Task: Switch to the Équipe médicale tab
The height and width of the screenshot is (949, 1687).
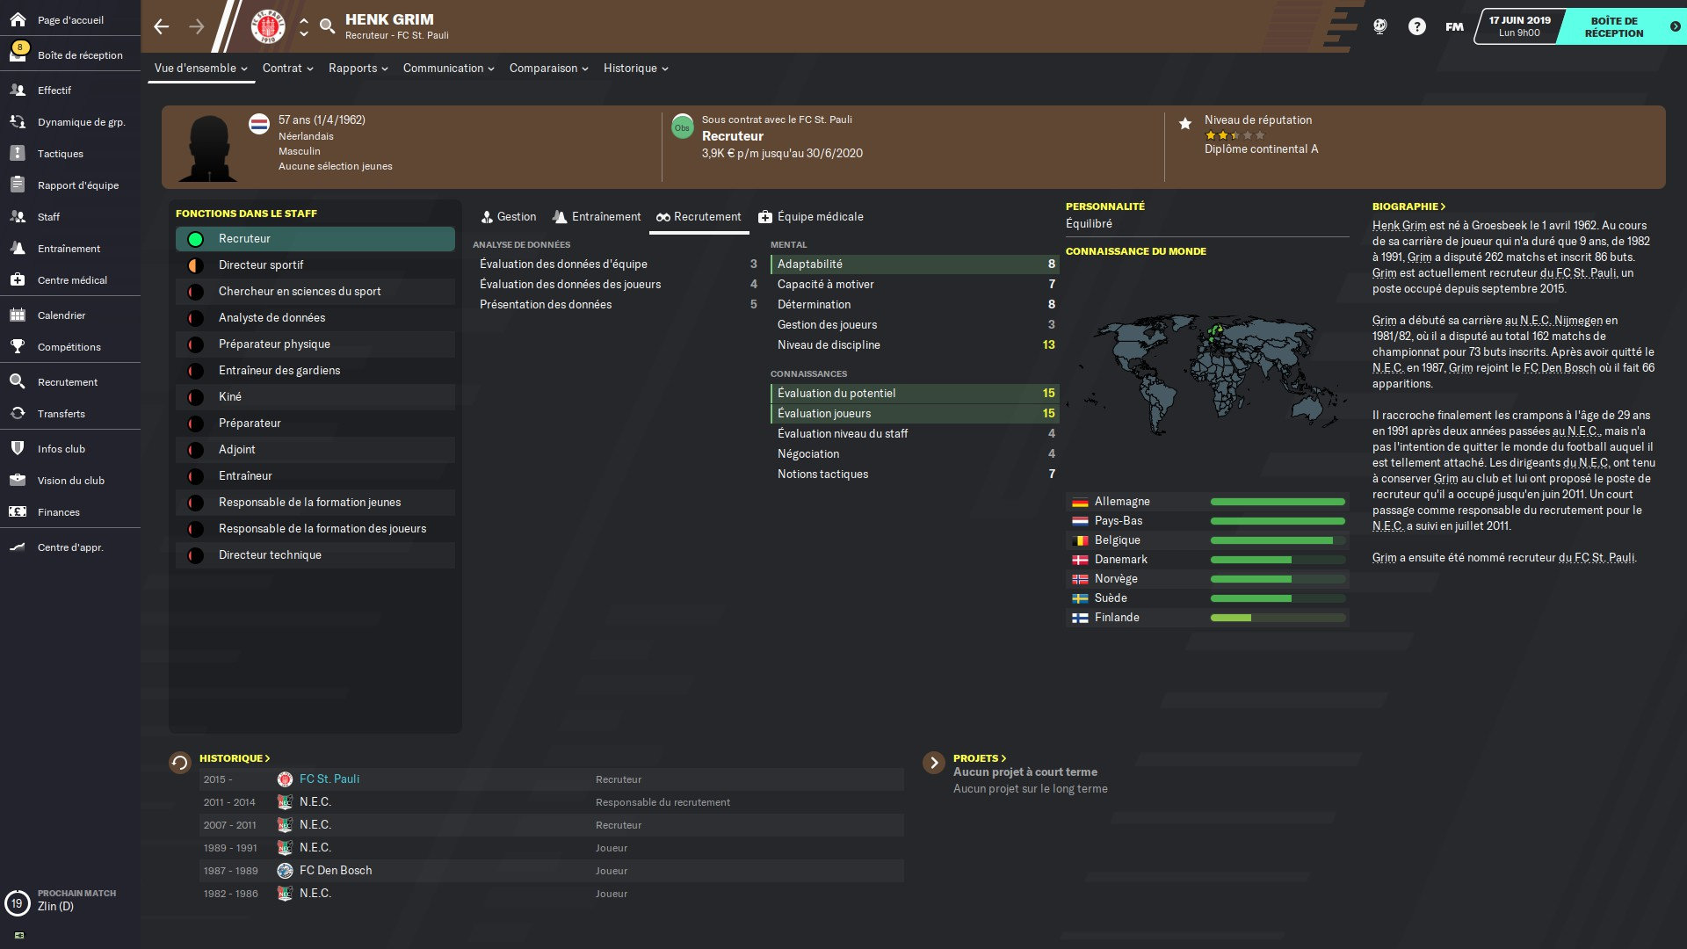Action: coord(810,217)
